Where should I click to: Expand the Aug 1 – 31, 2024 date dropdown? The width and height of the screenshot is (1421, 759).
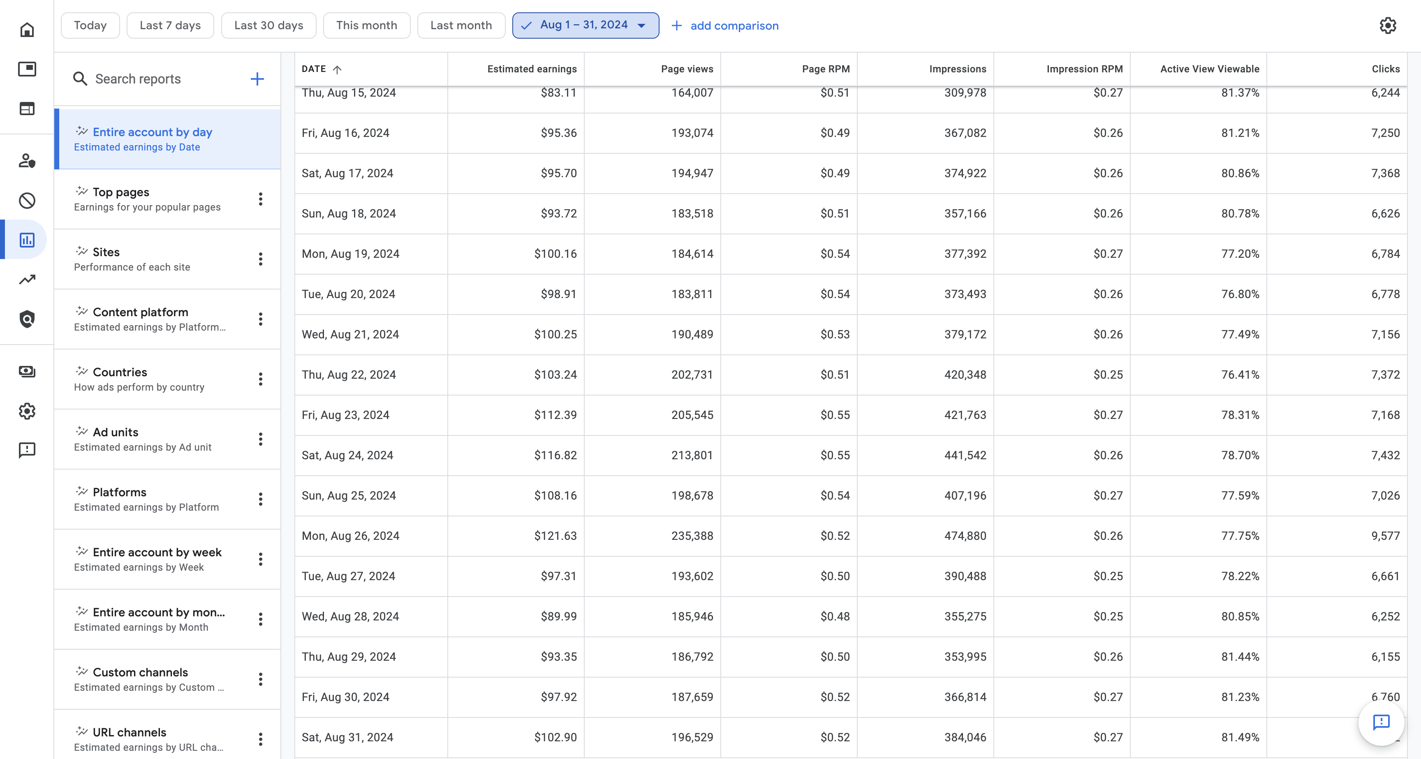point(585,25)
